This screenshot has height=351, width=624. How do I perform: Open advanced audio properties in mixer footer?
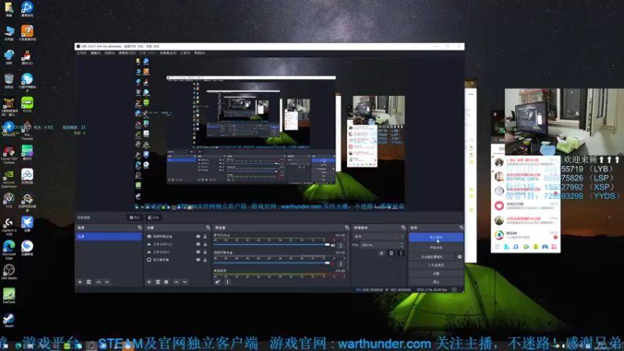click(x=218, y=282)
